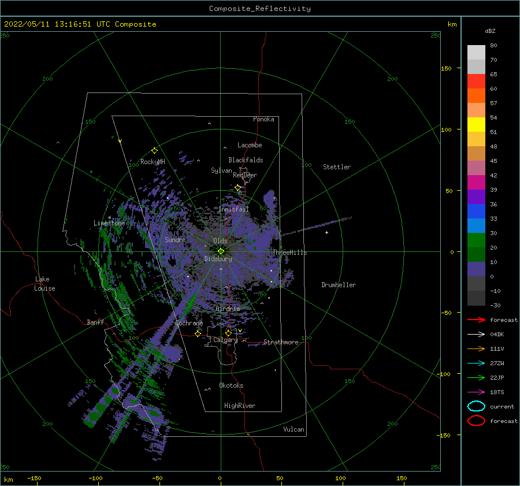The image size is (520, 486).
Task: Click the RockyMH label
Action: pos(153,162)
